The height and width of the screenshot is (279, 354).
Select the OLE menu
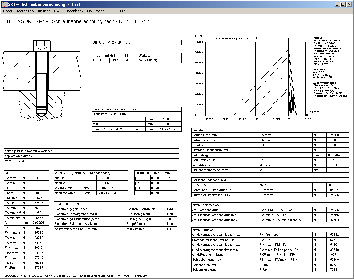point(111,11)
